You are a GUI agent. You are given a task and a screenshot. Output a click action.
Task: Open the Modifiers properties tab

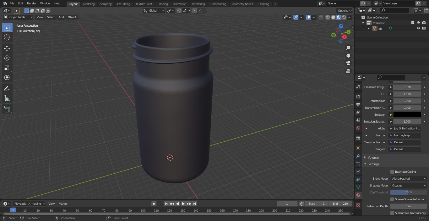[358, 156]
